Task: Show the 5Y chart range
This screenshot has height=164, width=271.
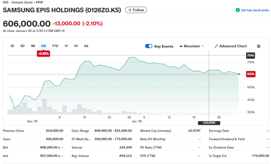Action: [x=76, y=46]
